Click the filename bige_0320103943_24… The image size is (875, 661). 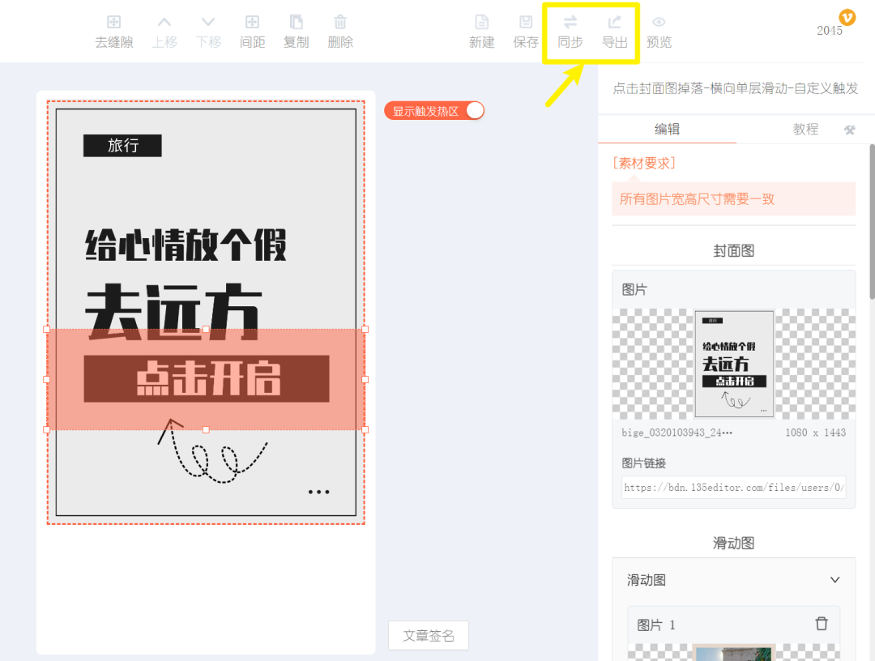point(677,433)
